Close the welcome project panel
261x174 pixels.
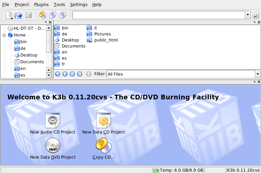(259, 82)
